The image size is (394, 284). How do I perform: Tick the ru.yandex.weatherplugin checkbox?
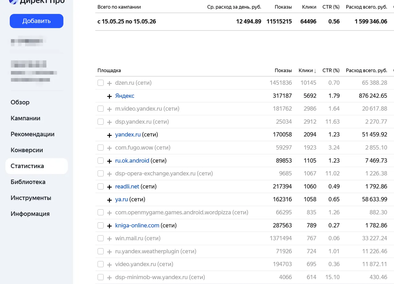[x=101, y=251]
